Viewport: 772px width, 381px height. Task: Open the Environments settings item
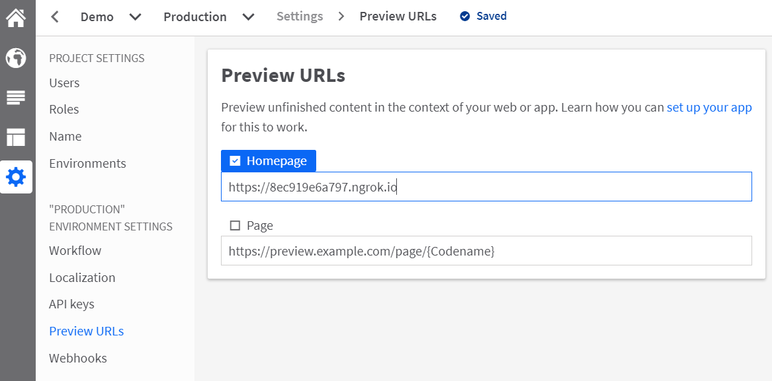(87, 163)
